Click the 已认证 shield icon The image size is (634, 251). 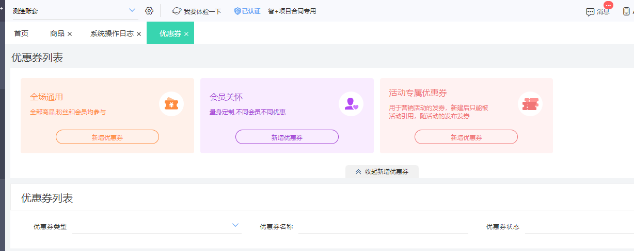237,11
